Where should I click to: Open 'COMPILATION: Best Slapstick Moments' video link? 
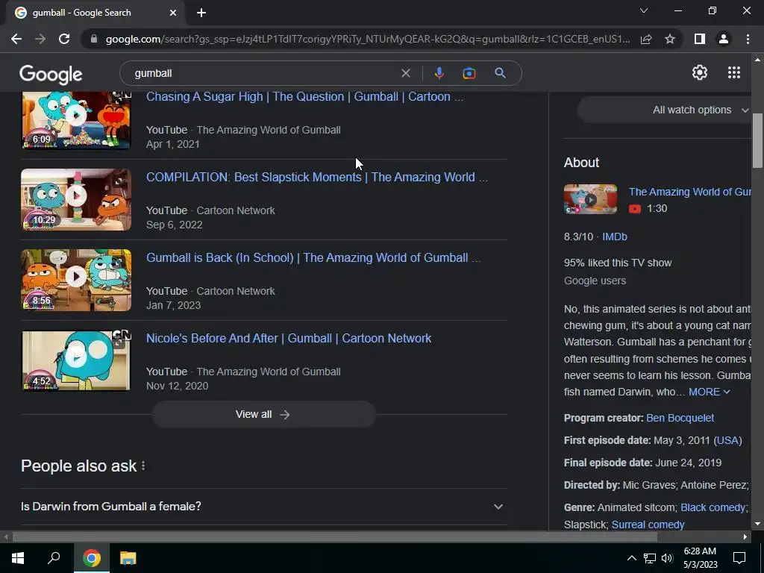[316, 177]
